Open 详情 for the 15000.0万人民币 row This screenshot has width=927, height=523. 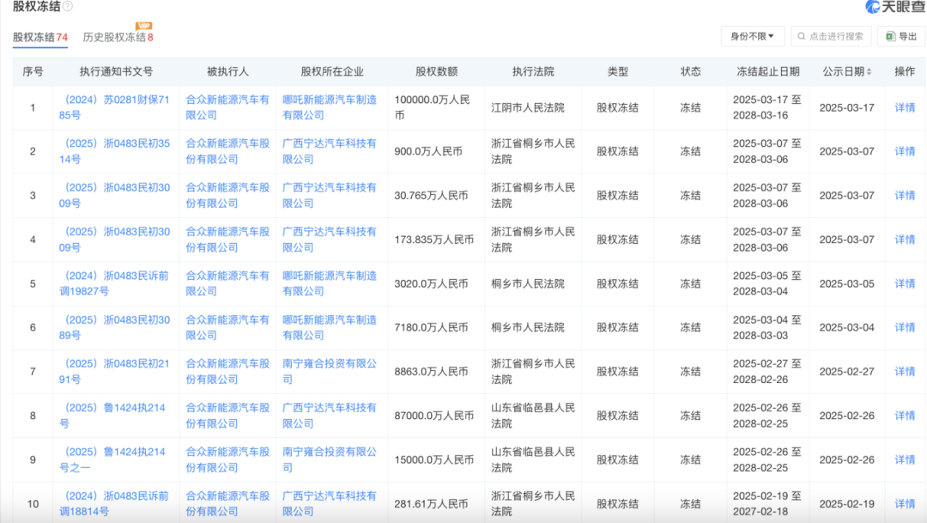coord(905,459)
